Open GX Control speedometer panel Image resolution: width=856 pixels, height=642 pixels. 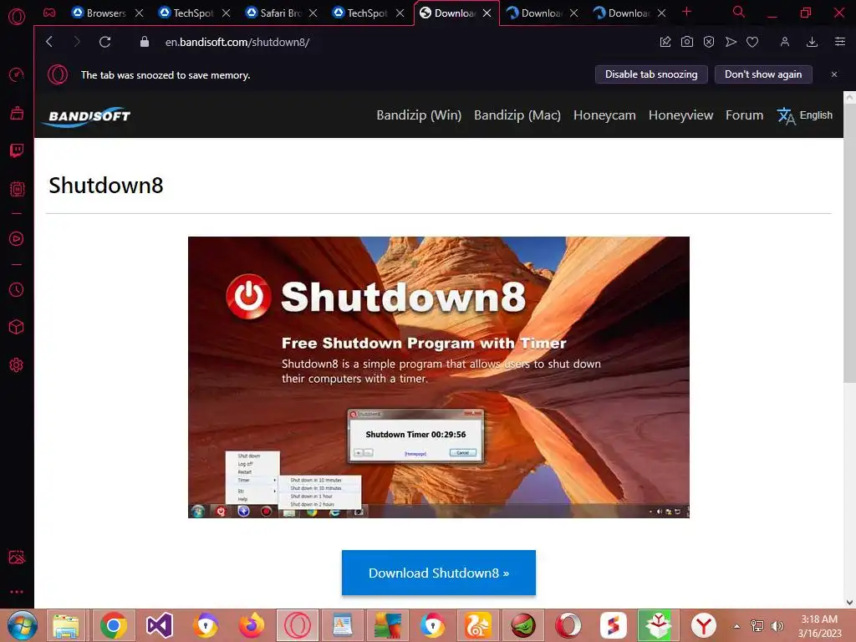(x=17, y=74)
